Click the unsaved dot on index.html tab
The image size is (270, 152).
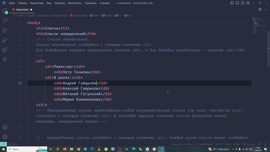click(31, 10)
